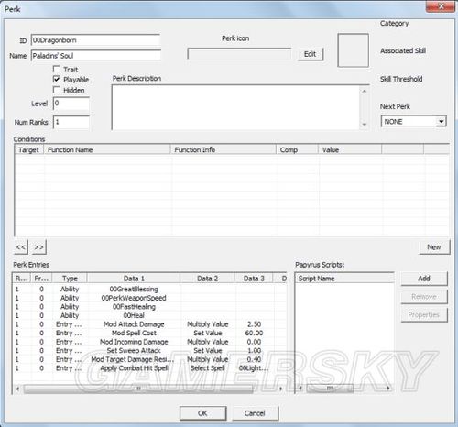Uncheck the Playable checkbox
This screenshot has height=427, width=458.
pos(57,80)
